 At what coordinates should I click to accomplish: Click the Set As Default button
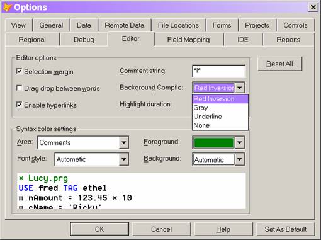[x=286, y=229]
